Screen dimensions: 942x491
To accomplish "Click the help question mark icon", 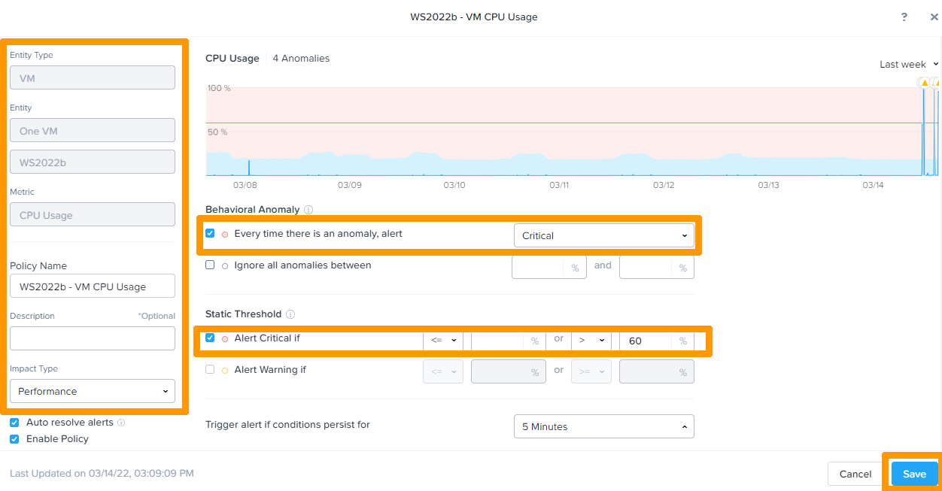I will tap(904, 17).
